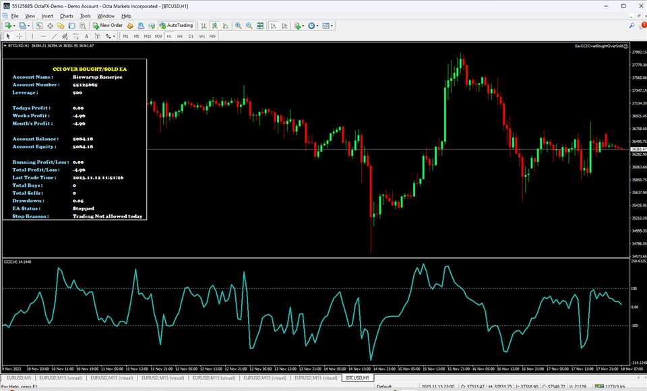Switch chart to Line Chart mode
This screenshot has width=647, height=391.
pyautogui.click(x=226, y=26)
